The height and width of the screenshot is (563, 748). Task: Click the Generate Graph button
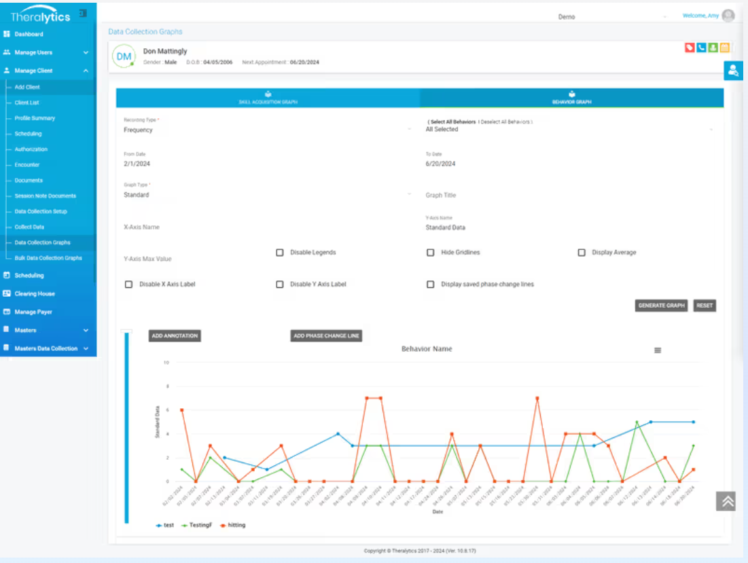pyautogui.click(x=661, y=306)
